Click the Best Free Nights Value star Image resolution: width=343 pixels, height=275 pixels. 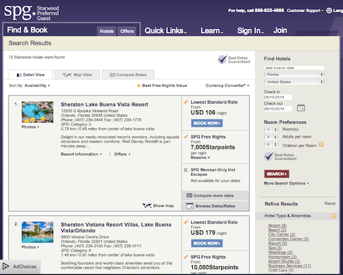[138, 86]
